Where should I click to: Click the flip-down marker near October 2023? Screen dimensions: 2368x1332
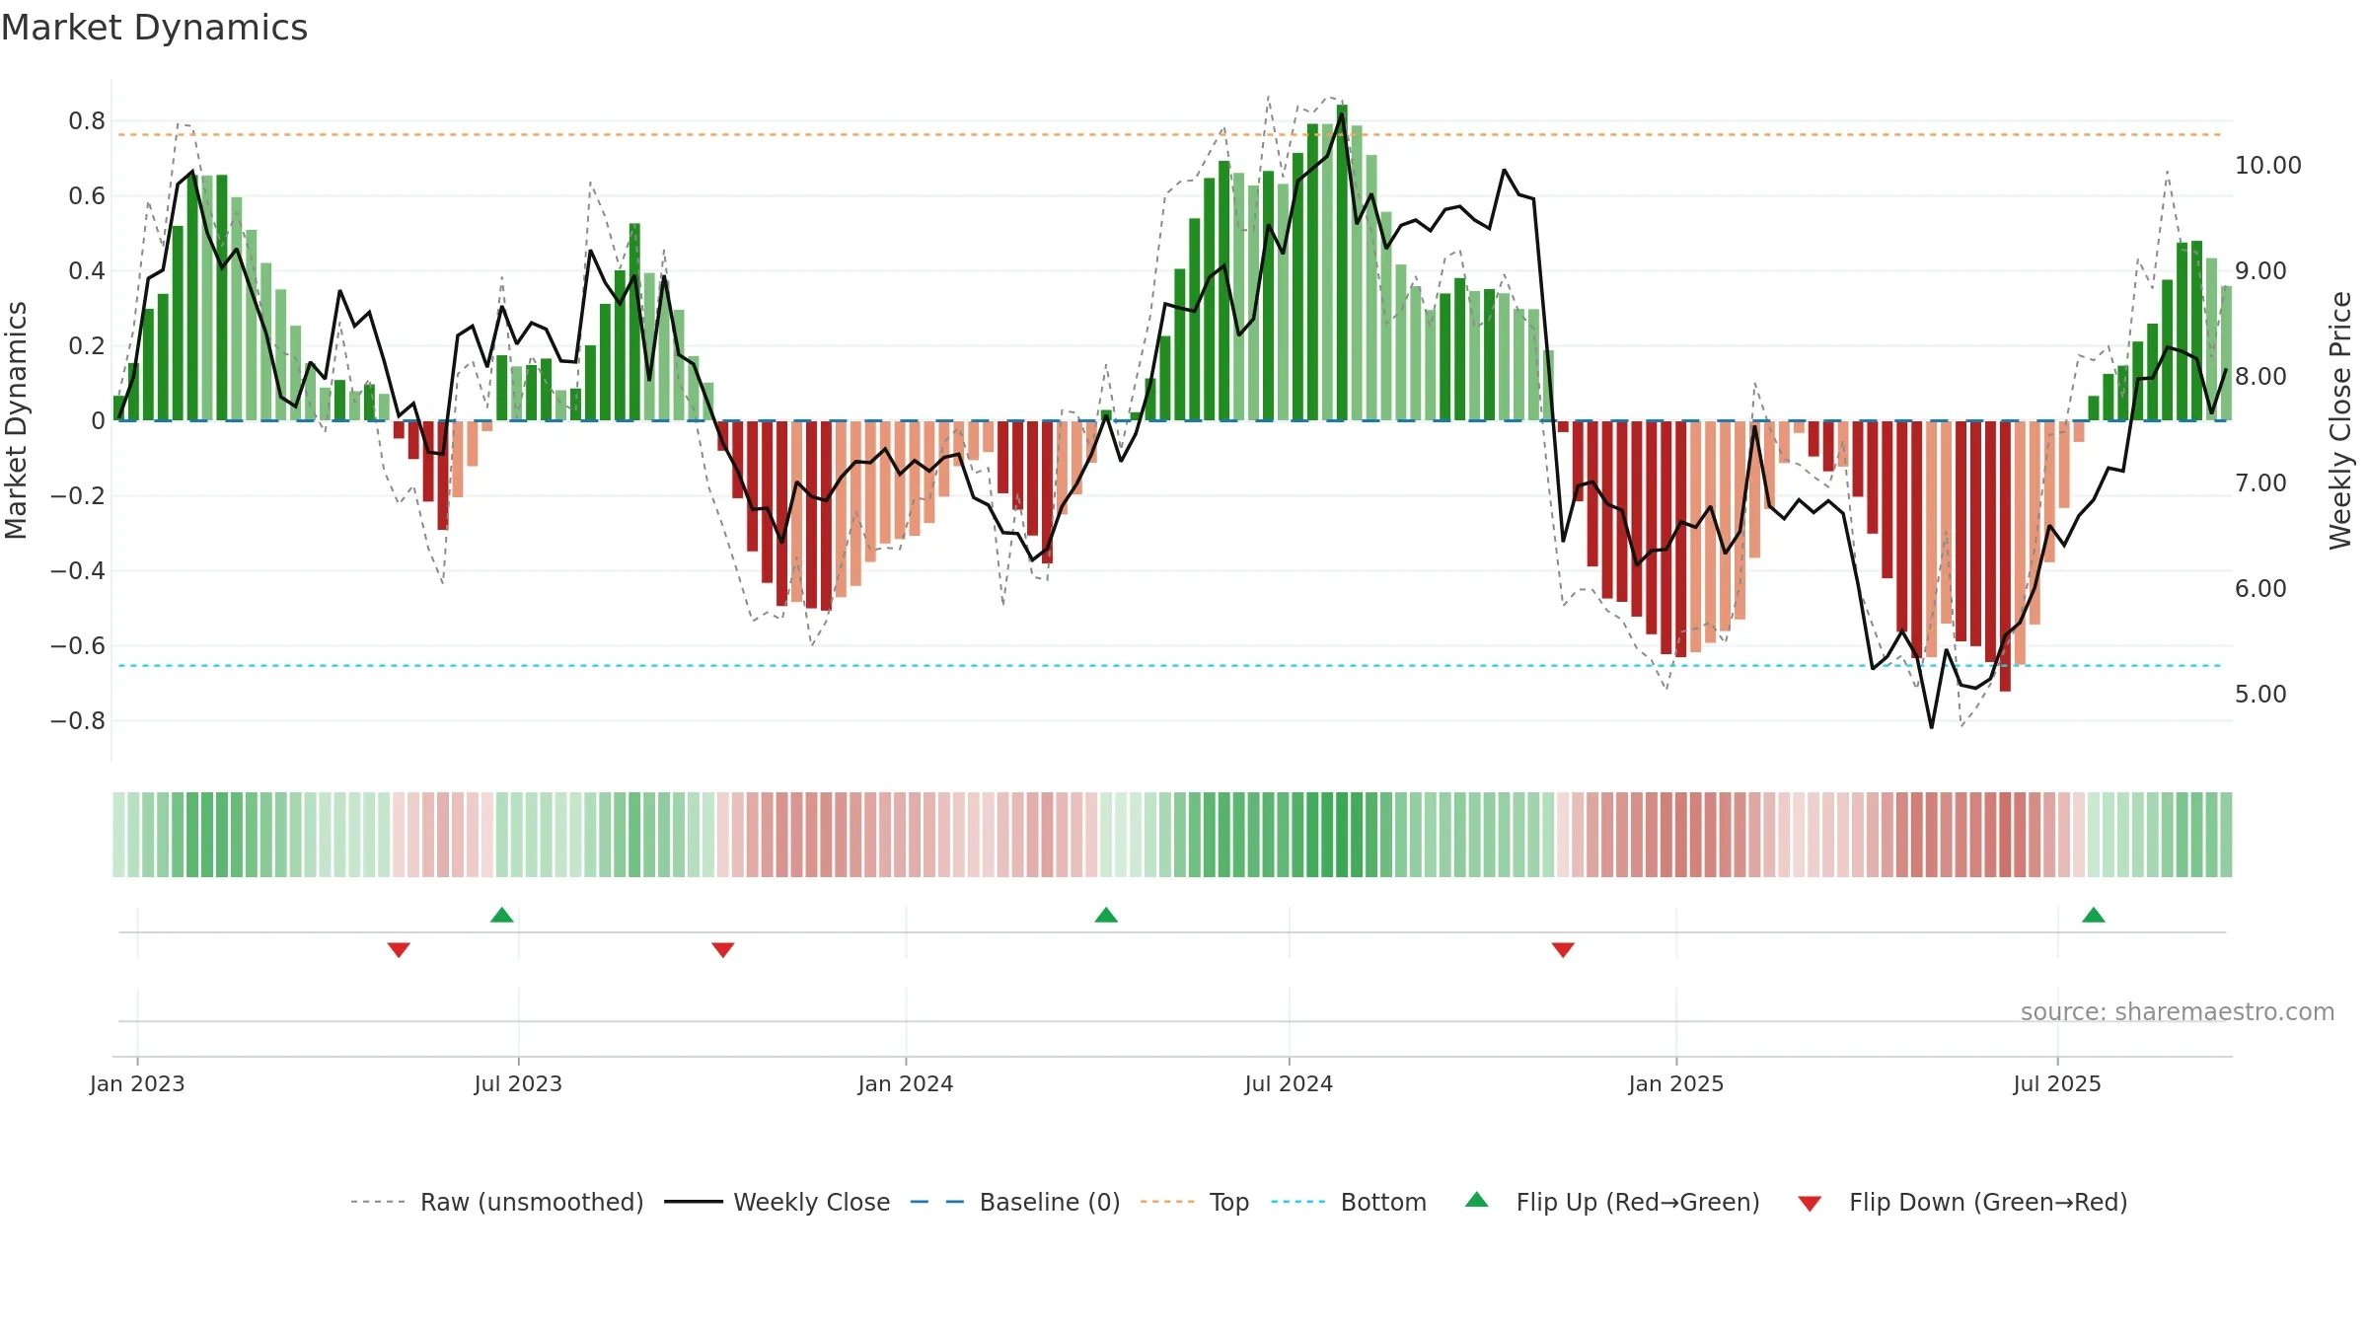(723, 949)
